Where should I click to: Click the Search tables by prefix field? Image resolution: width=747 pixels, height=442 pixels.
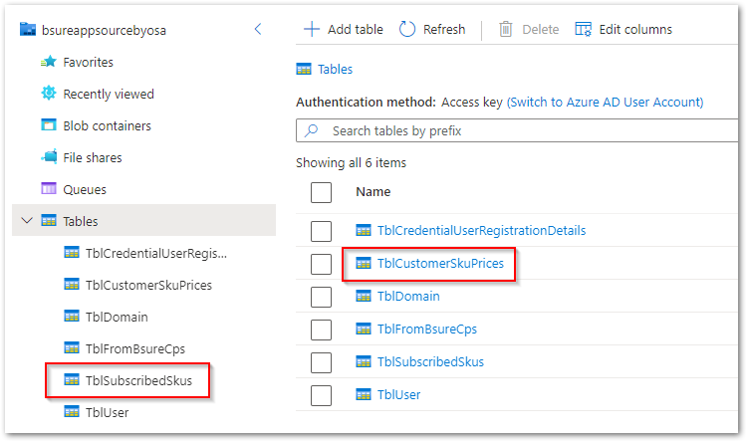pos(518,130)
